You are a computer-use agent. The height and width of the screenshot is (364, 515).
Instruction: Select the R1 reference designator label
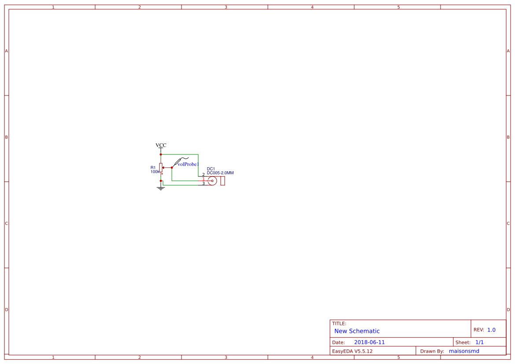152,168
